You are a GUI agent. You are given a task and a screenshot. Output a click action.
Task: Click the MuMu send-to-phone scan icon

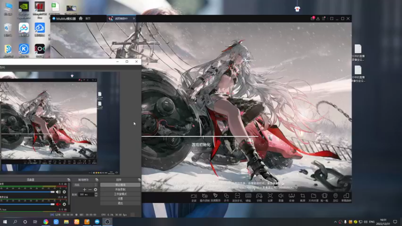coord(237,196)
